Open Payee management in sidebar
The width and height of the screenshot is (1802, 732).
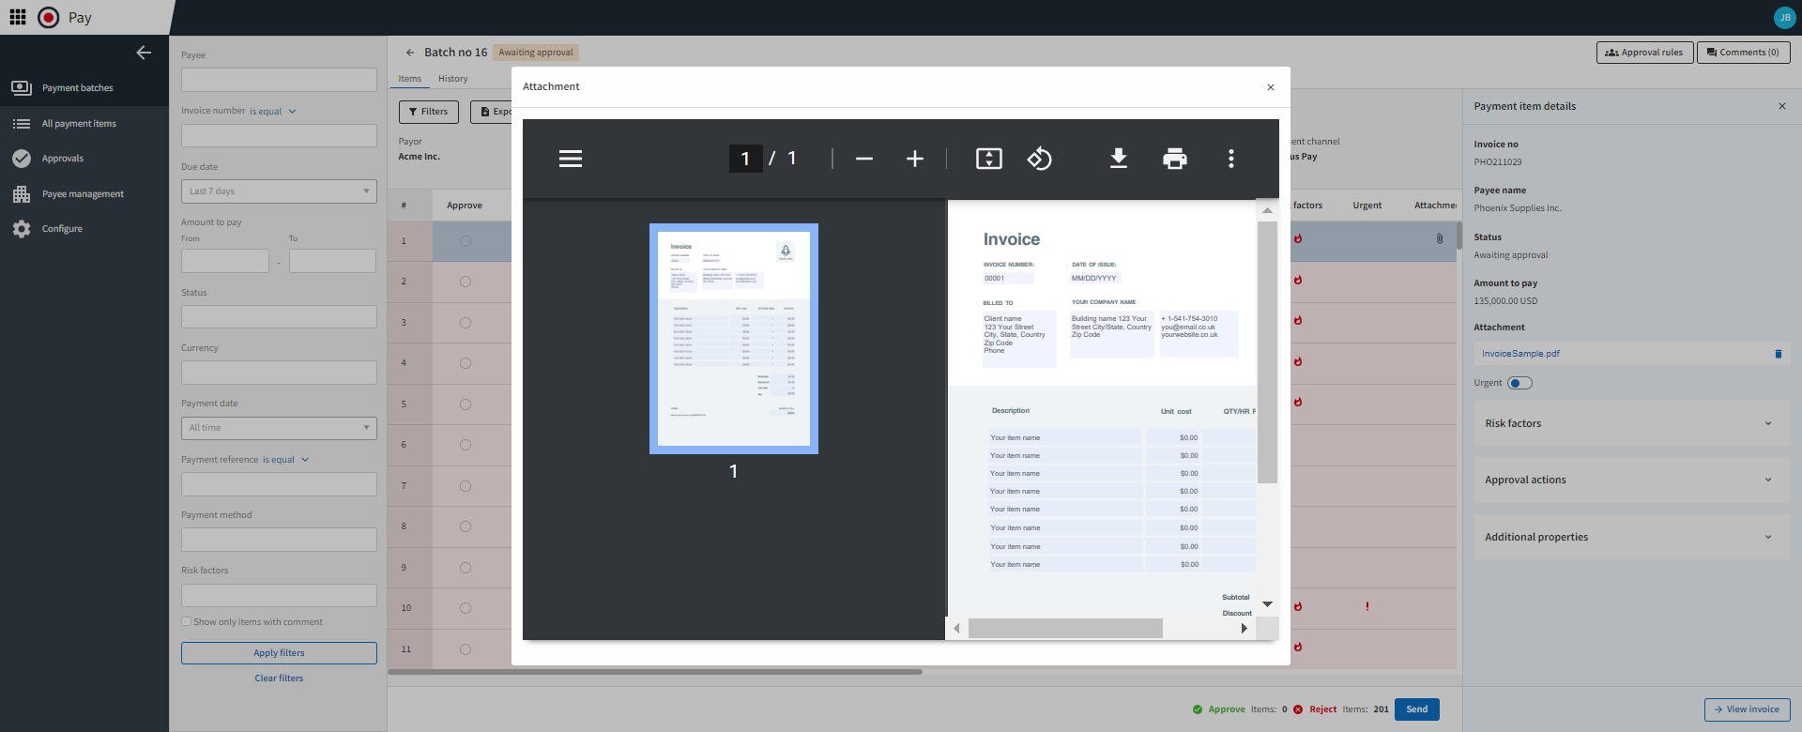[x=83, y=194]
